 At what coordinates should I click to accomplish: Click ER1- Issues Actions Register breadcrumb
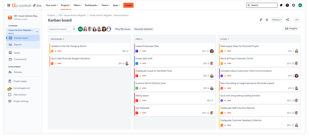pyautogui.click(x=72, y=15)
